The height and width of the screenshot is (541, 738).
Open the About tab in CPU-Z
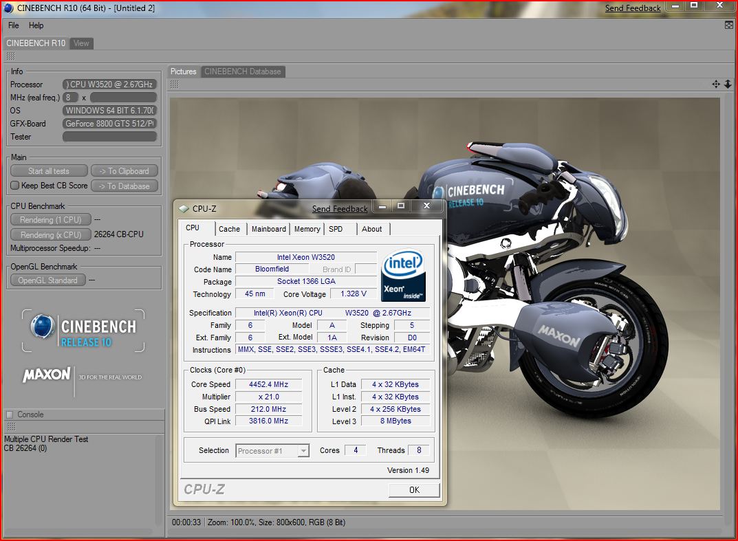(x=372, y=229)
